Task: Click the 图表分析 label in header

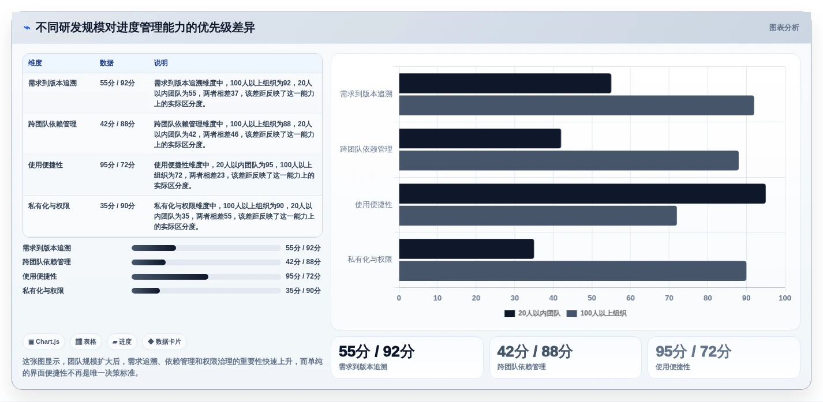Action: pos(784,28)
